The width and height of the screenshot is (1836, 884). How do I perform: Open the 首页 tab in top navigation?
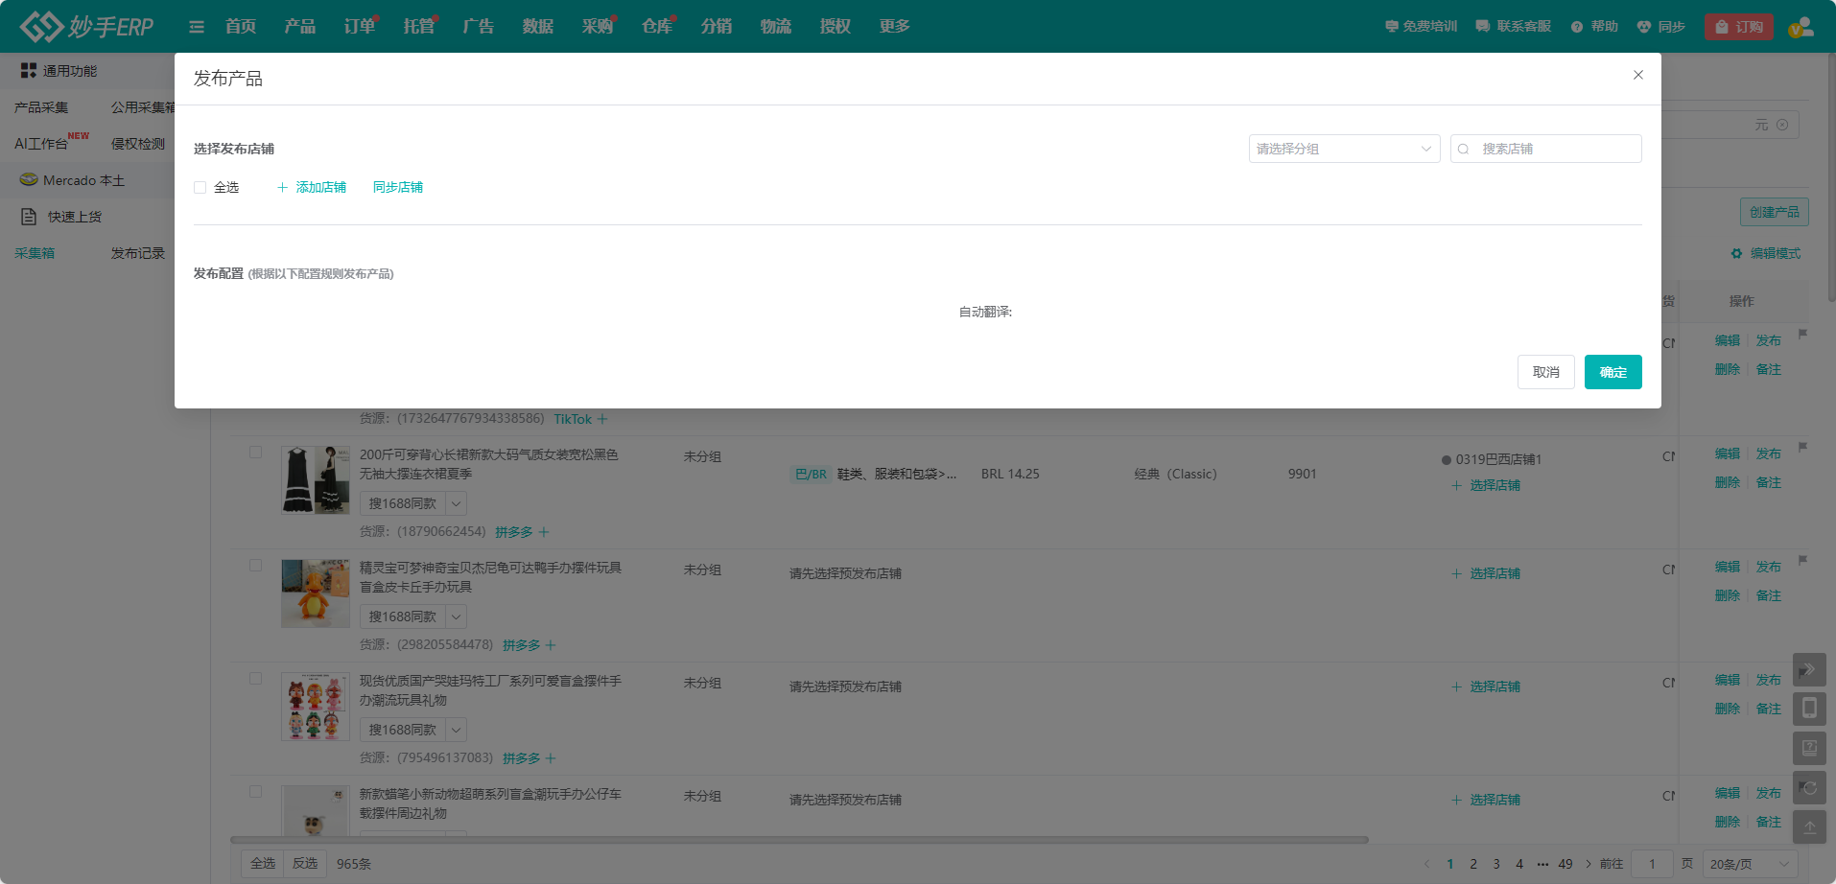tap(241, 26)
